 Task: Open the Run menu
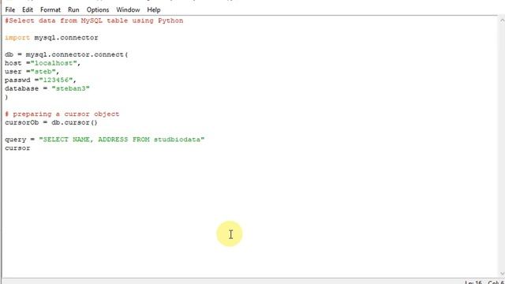click(x=73, y=9)
